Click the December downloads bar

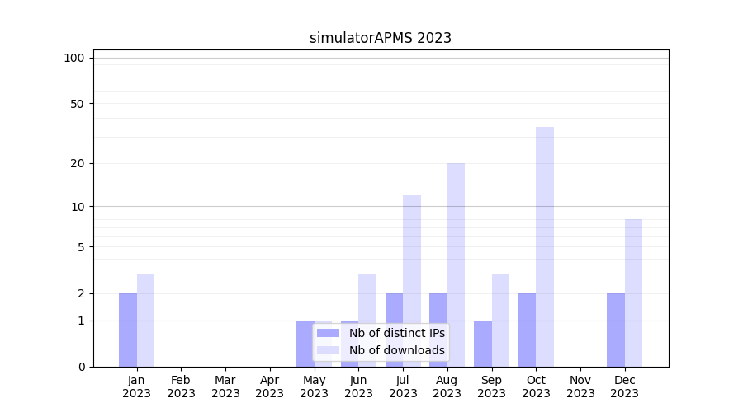[633, 293]
